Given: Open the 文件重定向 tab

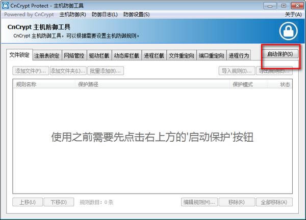Looking at the screenshot, I should [x=182, y=55].
